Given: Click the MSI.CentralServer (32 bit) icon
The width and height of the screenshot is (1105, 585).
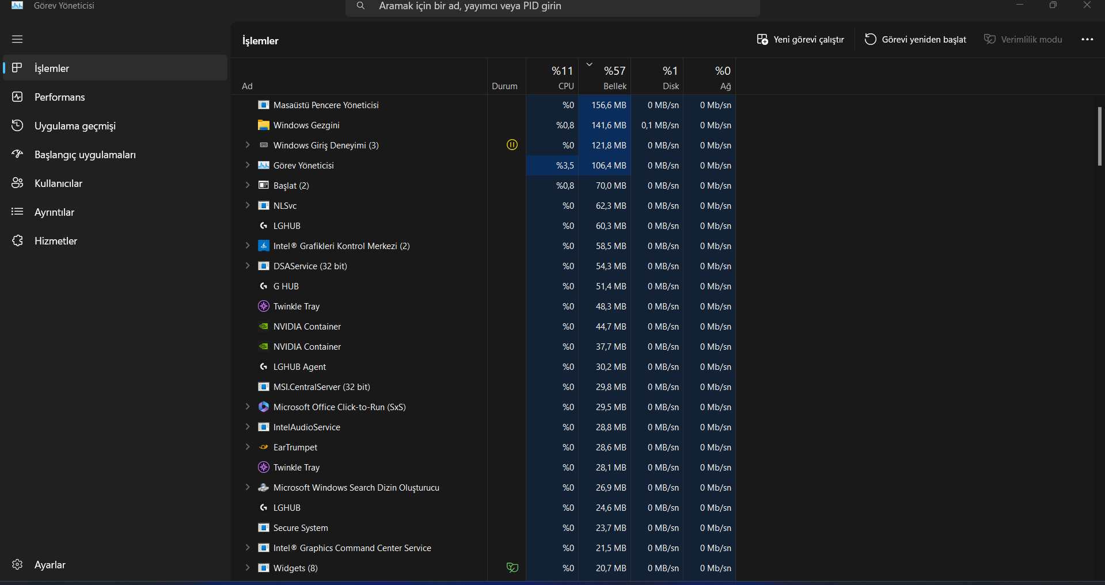Looking at the screenshot, I should (264, 387).
